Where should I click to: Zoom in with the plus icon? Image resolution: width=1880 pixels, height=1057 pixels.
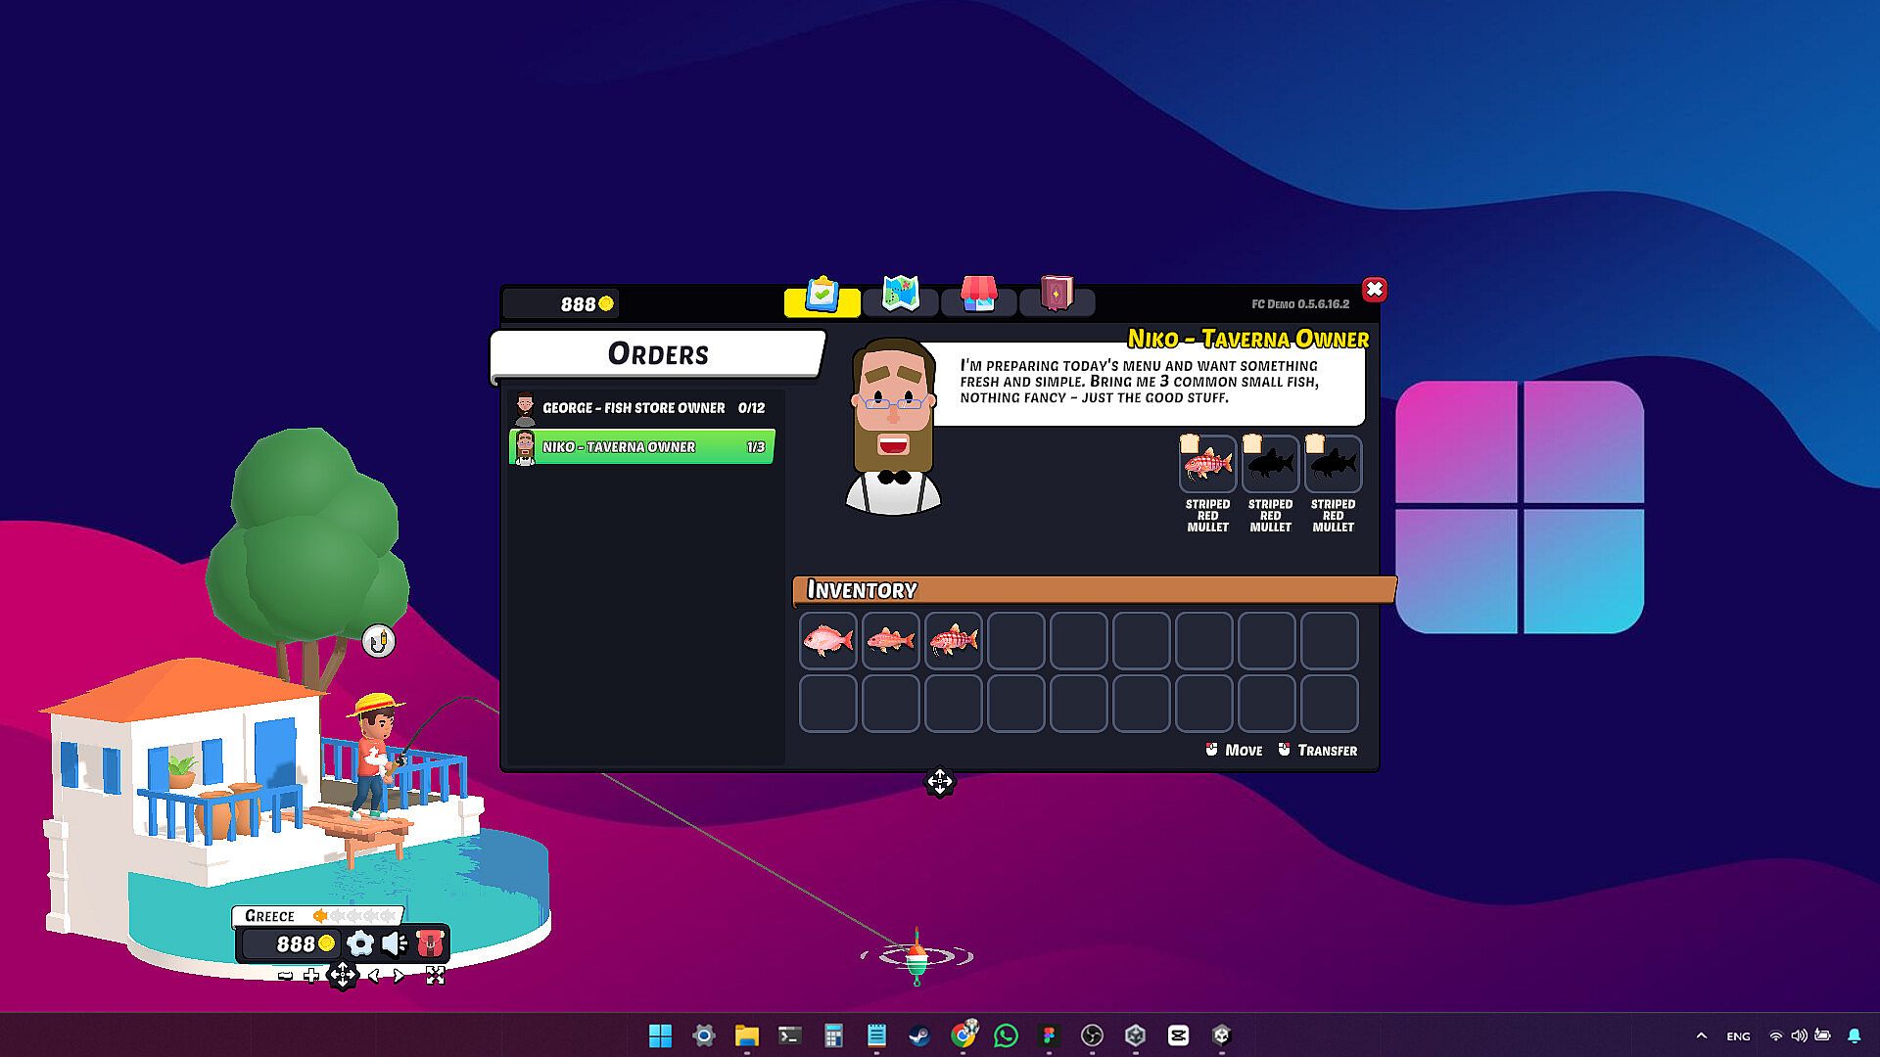point(311,976)
